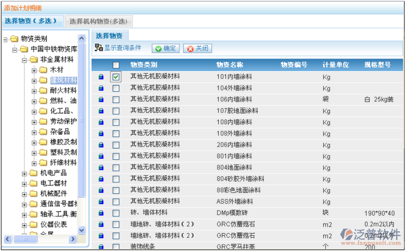Expand the 仪器仪表 tree node

coord(24,225)
